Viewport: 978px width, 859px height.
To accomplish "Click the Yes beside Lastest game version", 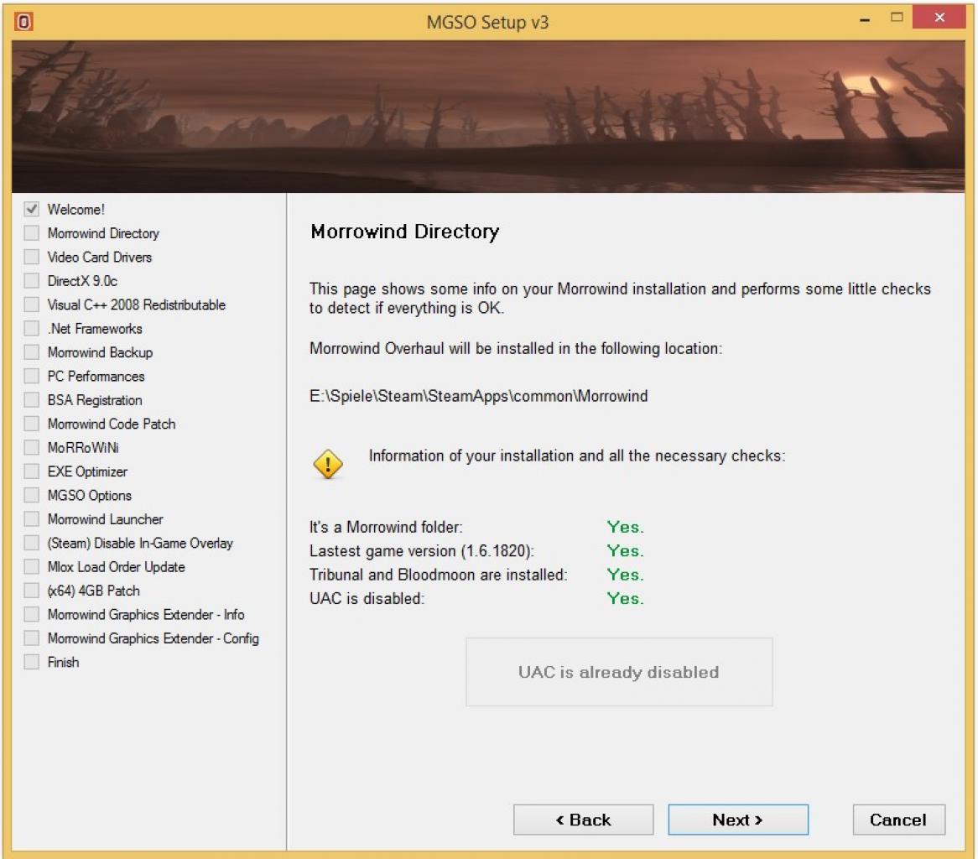I will pyautogui.click(x=625, y=551).
